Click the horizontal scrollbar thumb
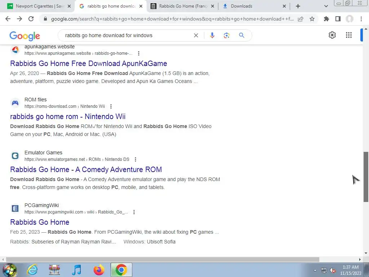Viewport: 369px width, 277px height. pyautogui.click(x=163, y=259)
